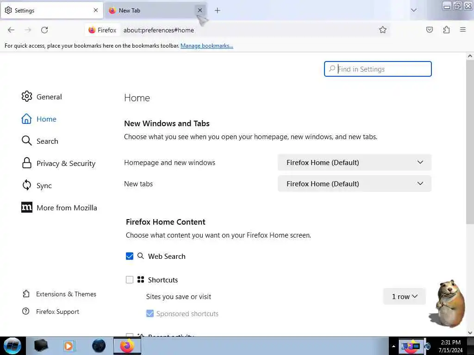Image resolution: width=474 pixels, height=355 pixels.
Task: Switch to the Settings tab
Action: tap(52, 11)
